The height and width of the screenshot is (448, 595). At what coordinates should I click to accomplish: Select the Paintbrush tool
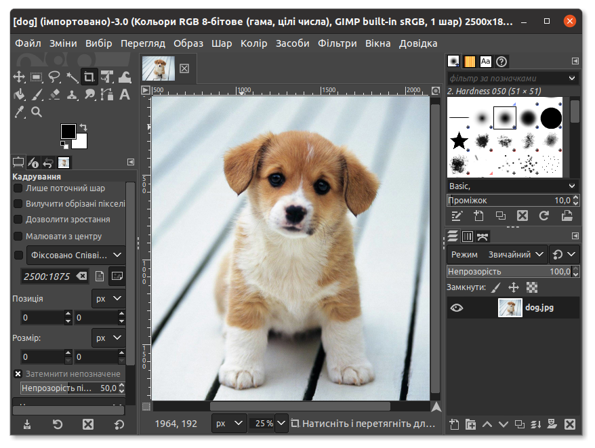pyautogui.click(x=37, y=94)
